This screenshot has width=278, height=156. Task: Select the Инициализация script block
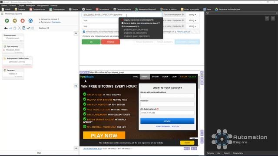click(x=13, y=38)
